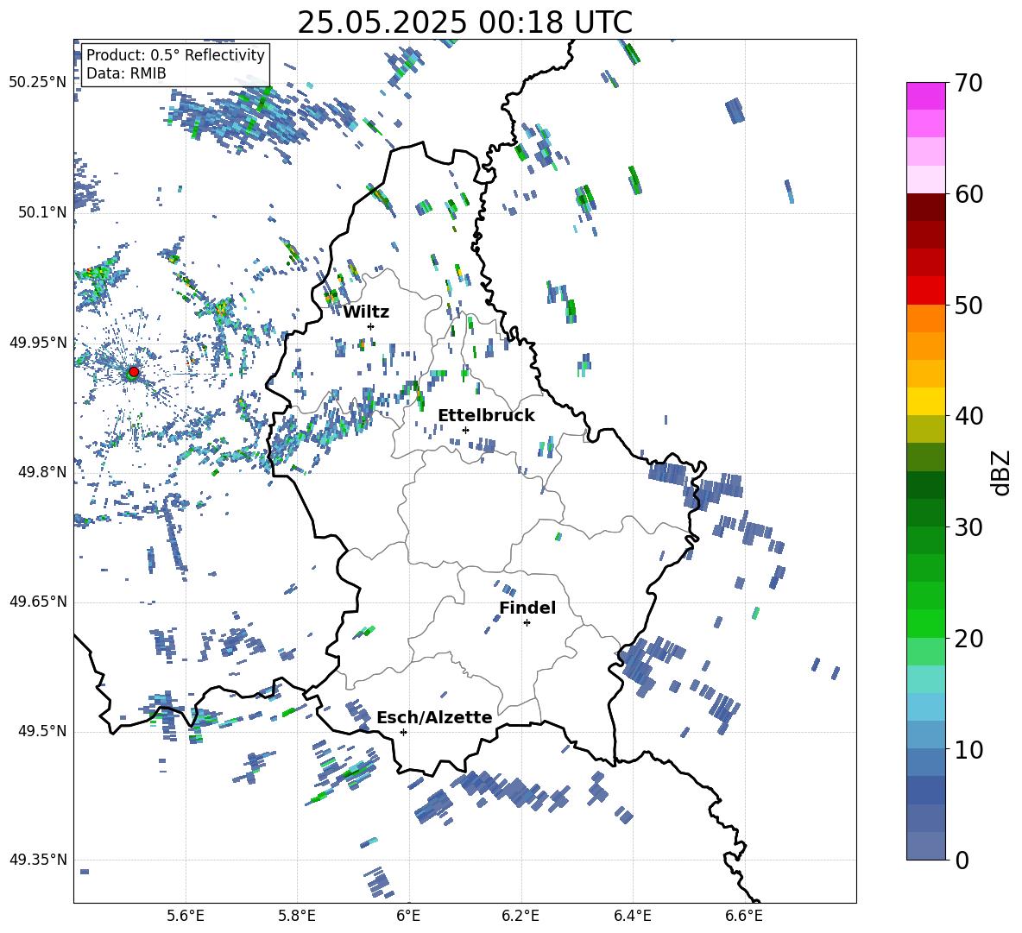The image size is (1022, 933).
Task: Click the Wiltz city label
Action: [x=366, y=312]
